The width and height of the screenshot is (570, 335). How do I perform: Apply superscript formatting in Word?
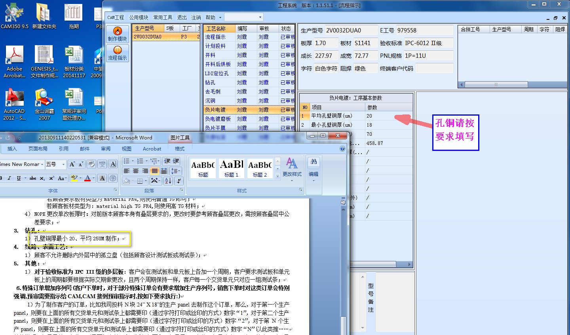(51, 178)
